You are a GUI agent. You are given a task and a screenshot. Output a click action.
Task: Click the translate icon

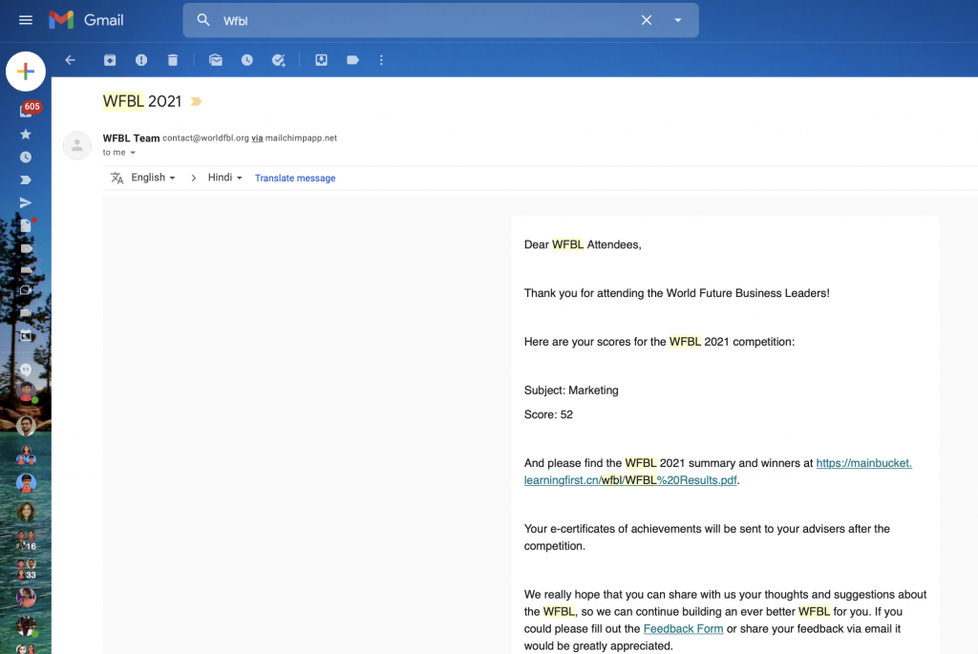[117, 178]
